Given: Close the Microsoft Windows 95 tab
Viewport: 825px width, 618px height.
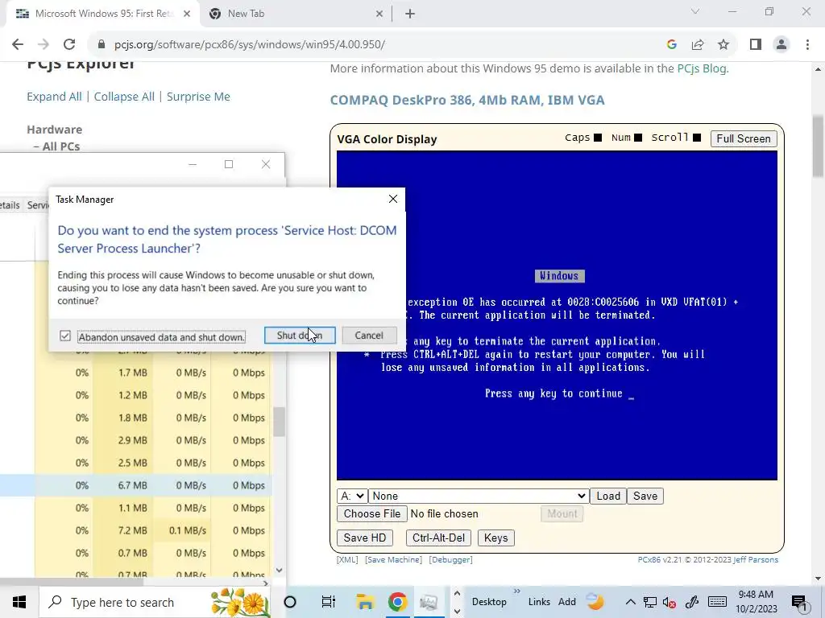Looking at the screenshot, I should pyautogui.click(x=187, y=14).
